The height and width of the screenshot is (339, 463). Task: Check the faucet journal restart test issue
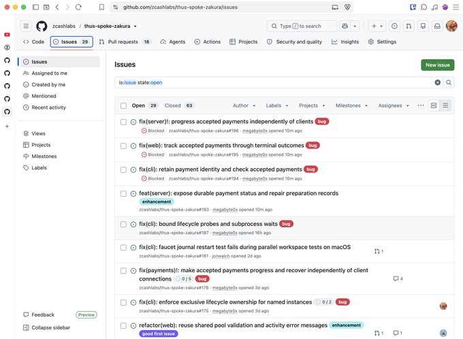123,248
